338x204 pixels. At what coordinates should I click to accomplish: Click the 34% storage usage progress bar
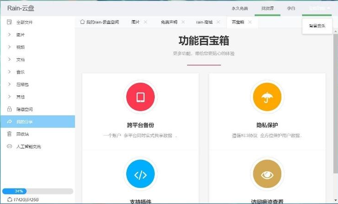click(x=38, y=191)
